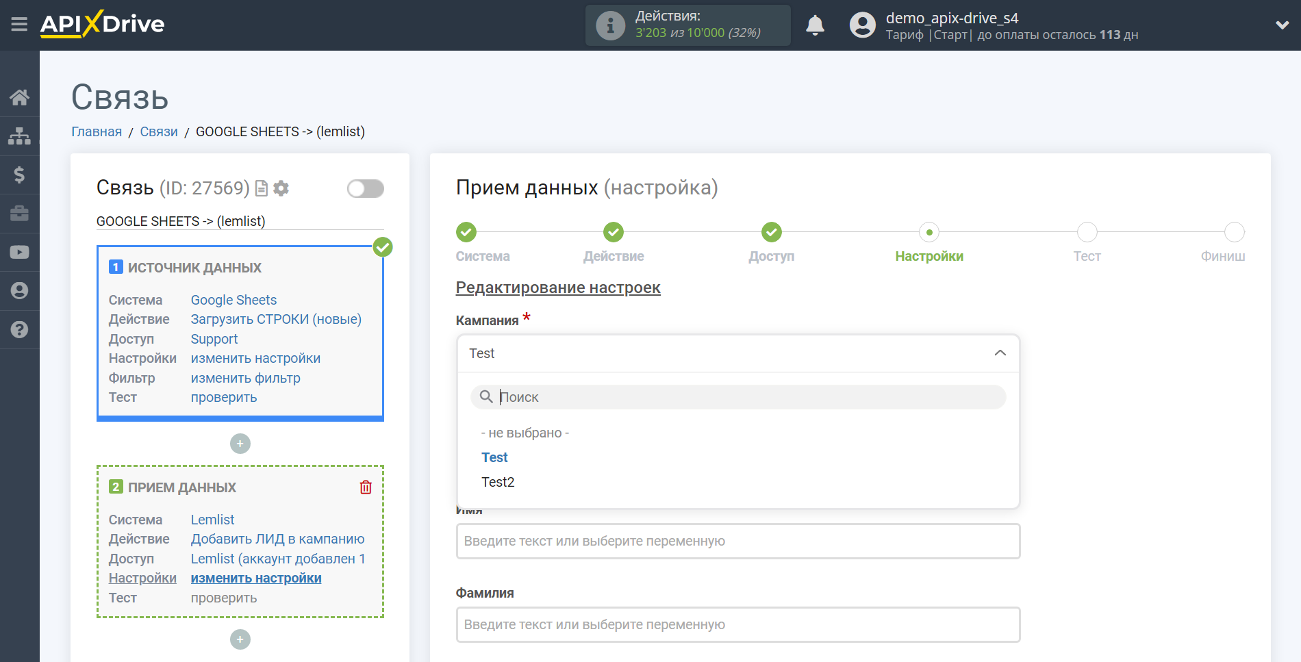The width and height of the screenshot is (1301, 662).
Task: Open the briefcase sidebar icon
Action: point(19,214)
